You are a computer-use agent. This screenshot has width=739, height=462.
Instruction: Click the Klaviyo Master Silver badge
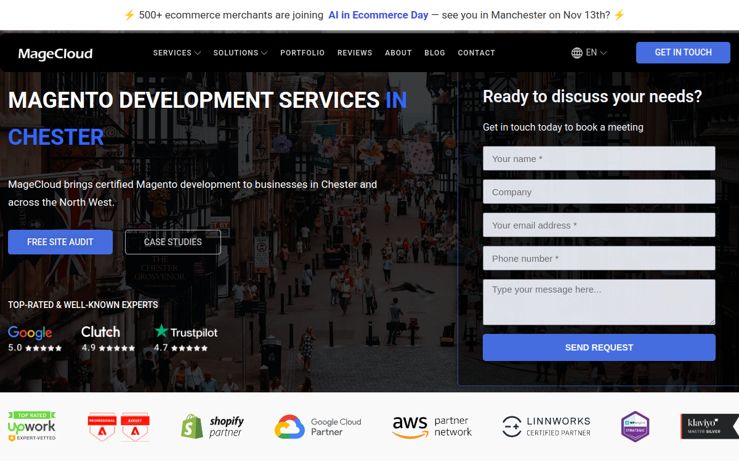click(x=709, y=426)
